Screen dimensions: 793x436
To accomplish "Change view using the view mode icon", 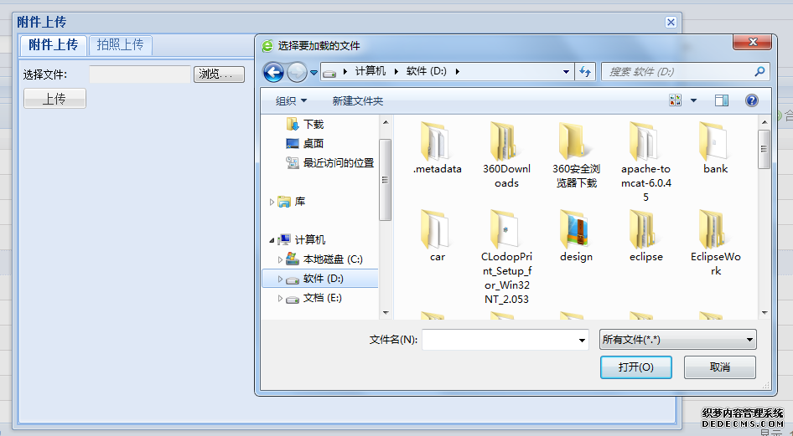I will pyautogui.click(x=675, y=100).
